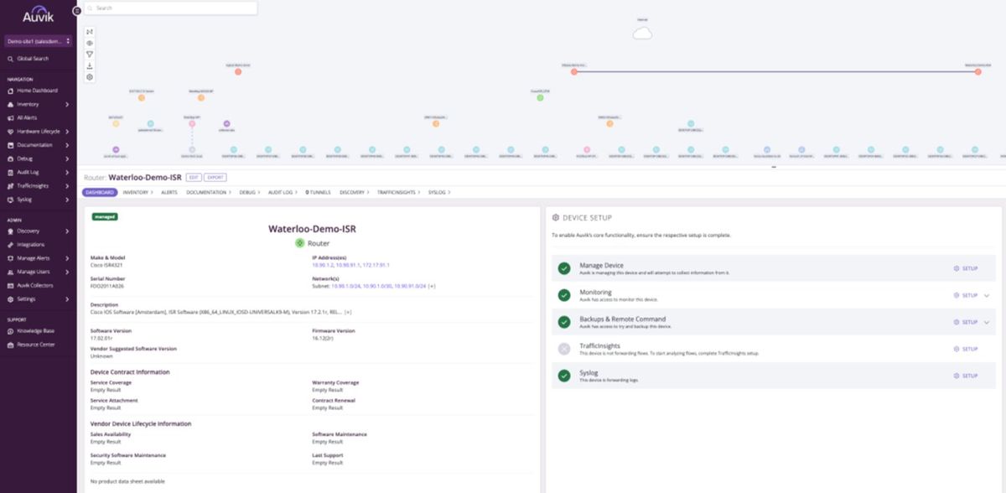This screenshot has width=1006, height=493.
Task: Click the map export download icon
Action: pyautogui.click(x=89, y=65)
